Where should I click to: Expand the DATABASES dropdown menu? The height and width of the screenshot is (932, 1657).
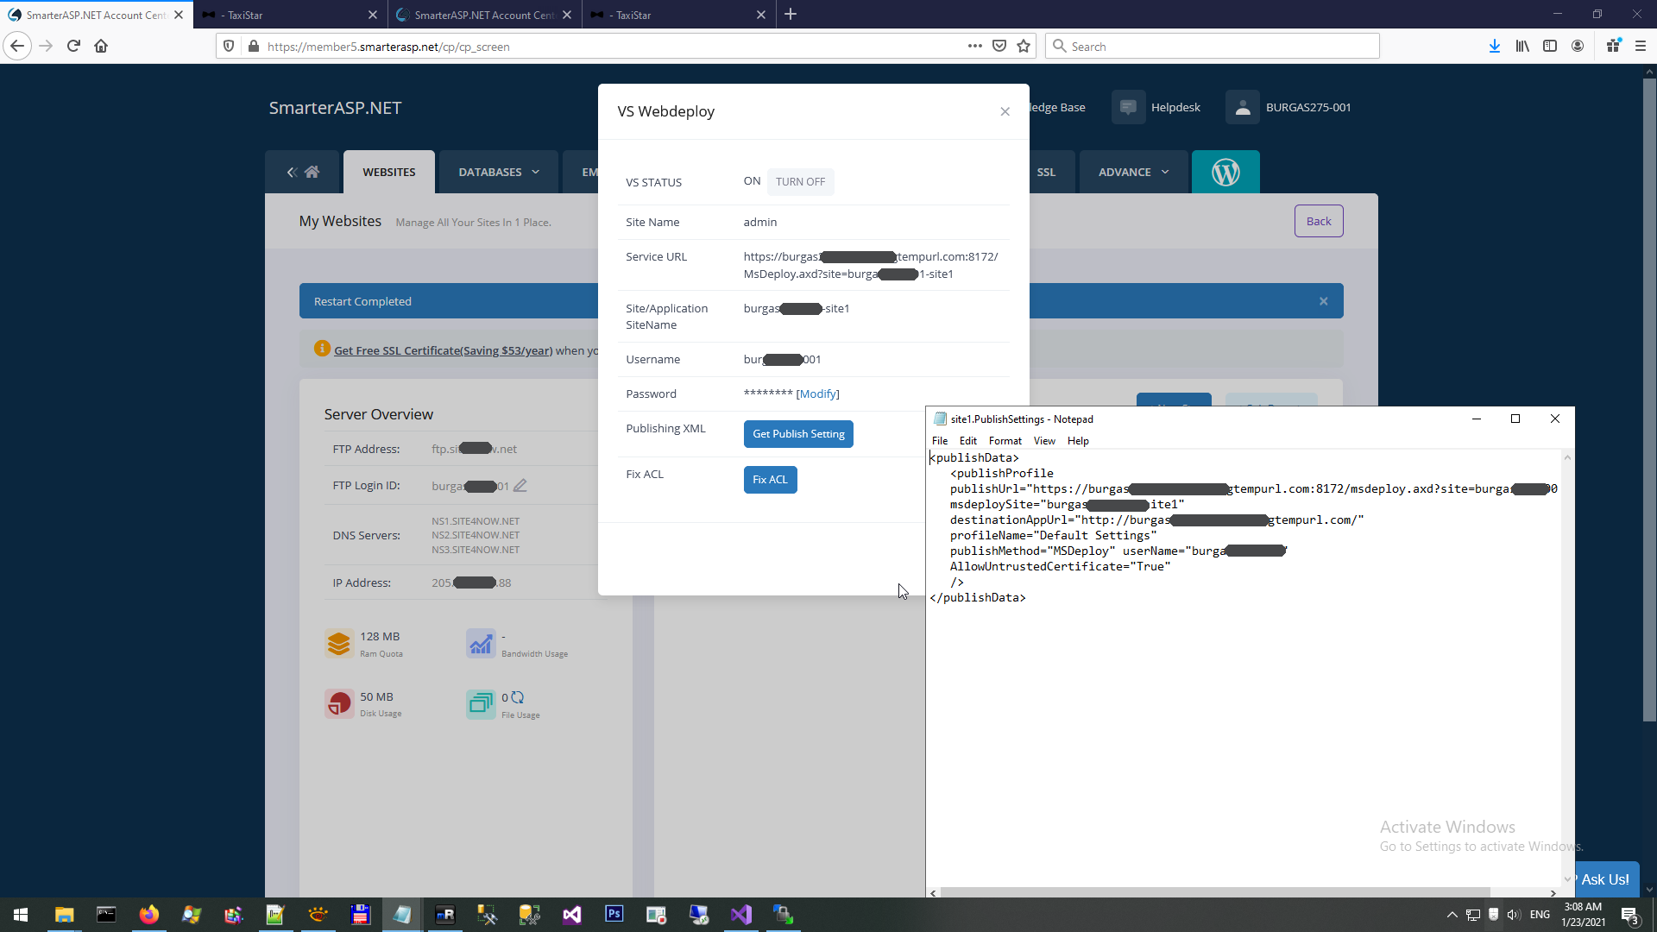click(499, 173)
